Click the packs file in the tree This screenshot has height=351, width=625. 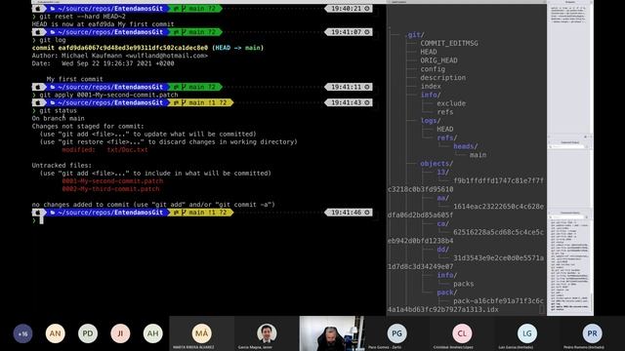click(463, 284)
